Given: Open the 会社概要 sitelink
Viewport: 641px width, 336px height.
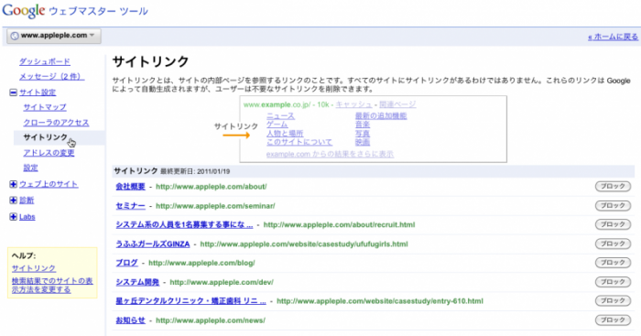Looking at the screenshot, I should point(130,187).
